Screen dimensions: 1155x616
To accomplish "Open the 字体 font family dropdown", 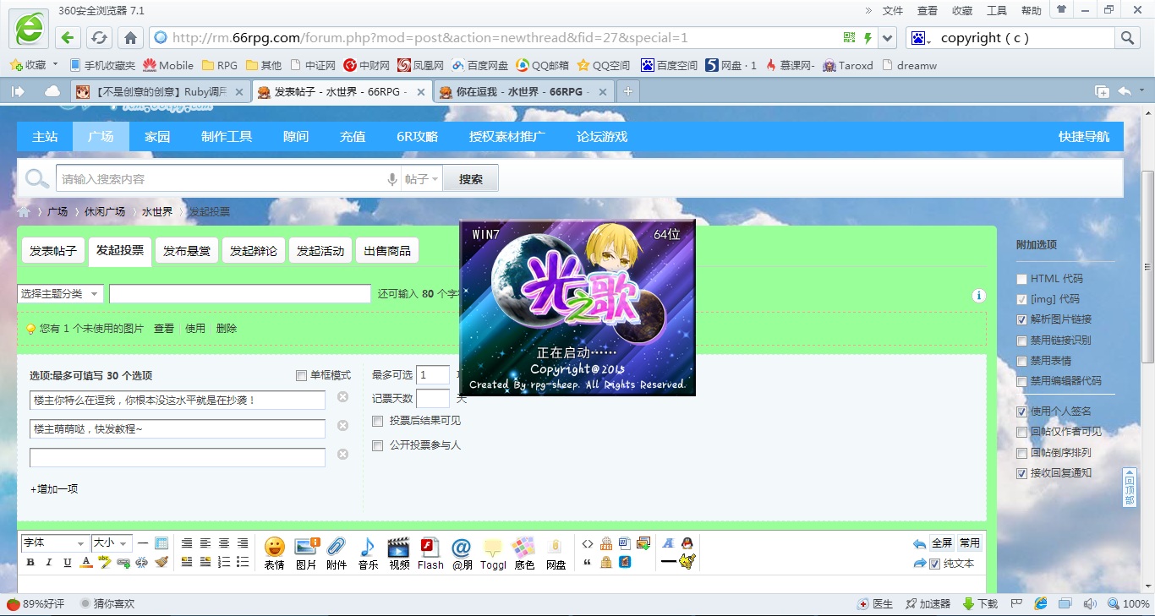I will (x=55, y=543).
